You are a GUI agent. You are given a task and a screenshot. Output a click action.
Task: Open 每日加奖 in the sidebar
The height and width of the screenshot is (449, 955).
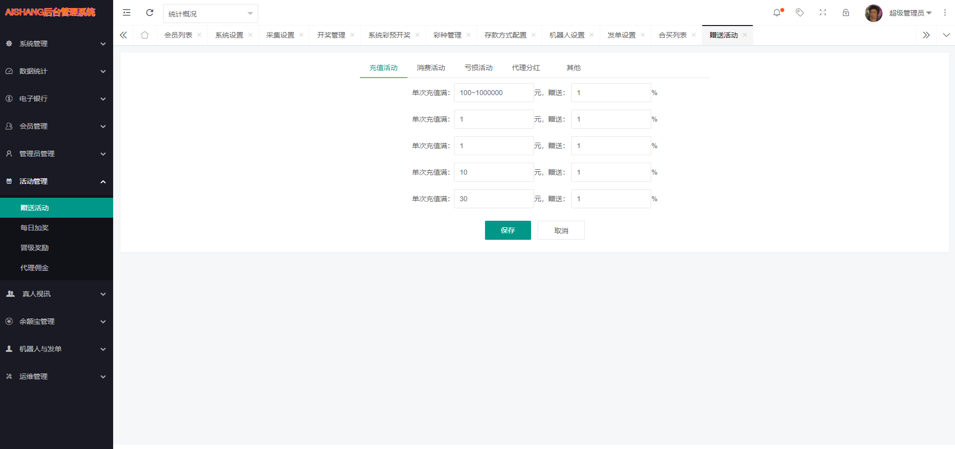pos(35,228)
